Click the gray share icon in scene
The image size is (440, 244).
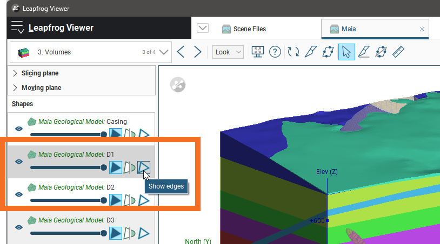point(178,85)
